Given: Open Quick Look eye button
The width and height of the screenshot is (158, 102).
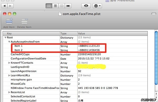Looking at the screenshot, I should pos(86,6).
